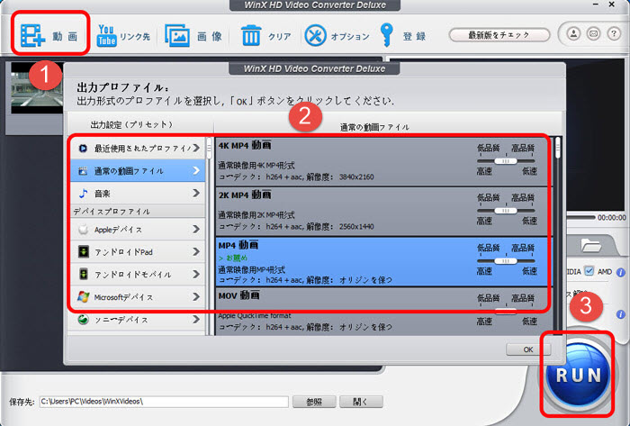This screenshot has height=426, width=630.
Task: Open the YouTube リンク先 icon
Action: point(106,36)
